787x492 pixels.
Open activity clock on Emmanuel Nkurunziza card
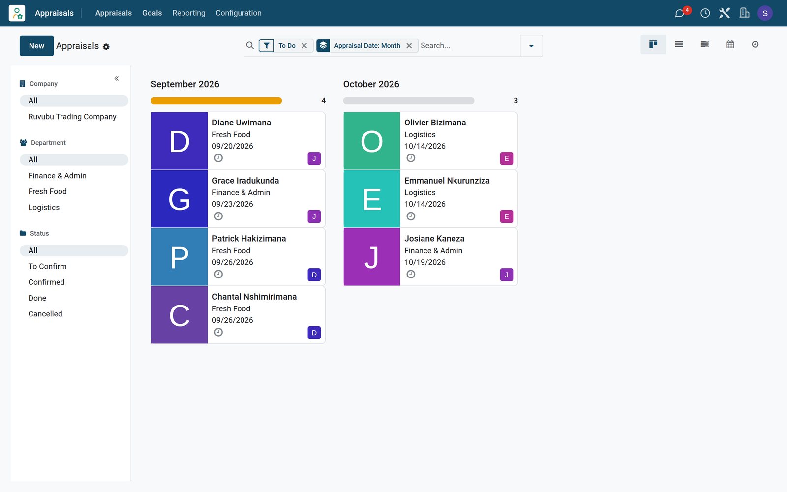pyautogui.click(x=411, y=216)
